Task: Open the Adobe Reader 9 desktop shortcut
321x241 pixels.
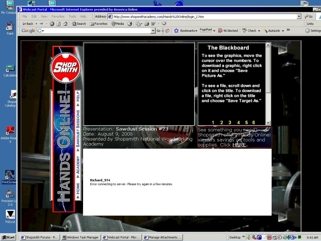Action: (9, 135)
